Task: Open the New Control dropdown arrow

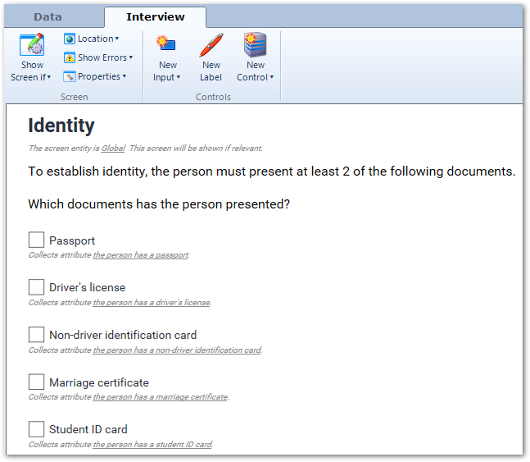Action: (272, 78)
